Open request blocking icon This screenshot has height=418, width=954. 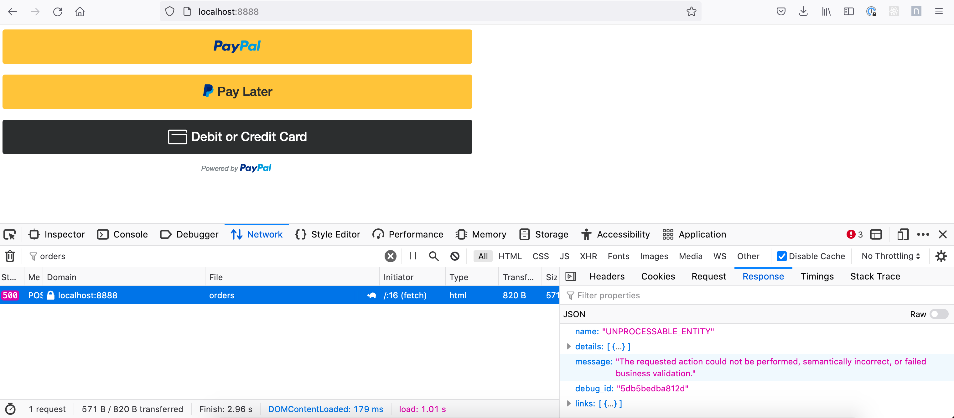point(455,256)
